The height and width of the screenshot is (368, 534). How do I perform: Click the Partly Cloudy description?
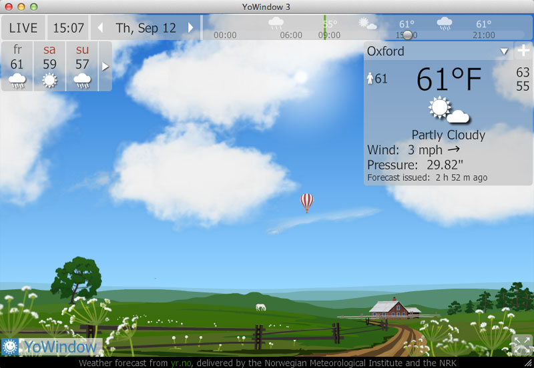click(448, 135)
